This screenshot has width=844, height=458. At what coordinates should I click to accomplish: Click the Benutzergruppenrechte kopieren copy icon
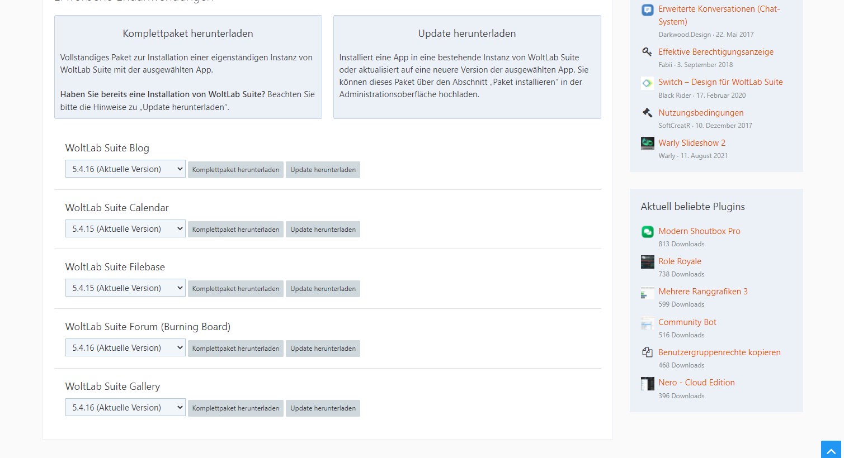click(x=647, y=352)
